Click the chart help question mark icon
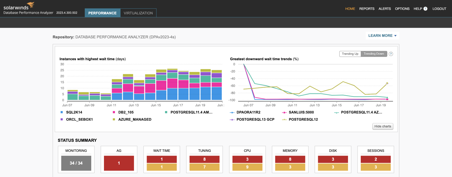 point(391,54)
